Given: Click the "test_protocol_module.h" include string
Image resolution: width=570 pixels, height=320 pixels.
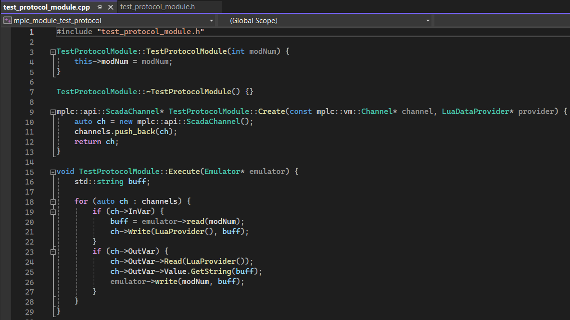Looking at the screenshot, I should click(x=151, y=32).
